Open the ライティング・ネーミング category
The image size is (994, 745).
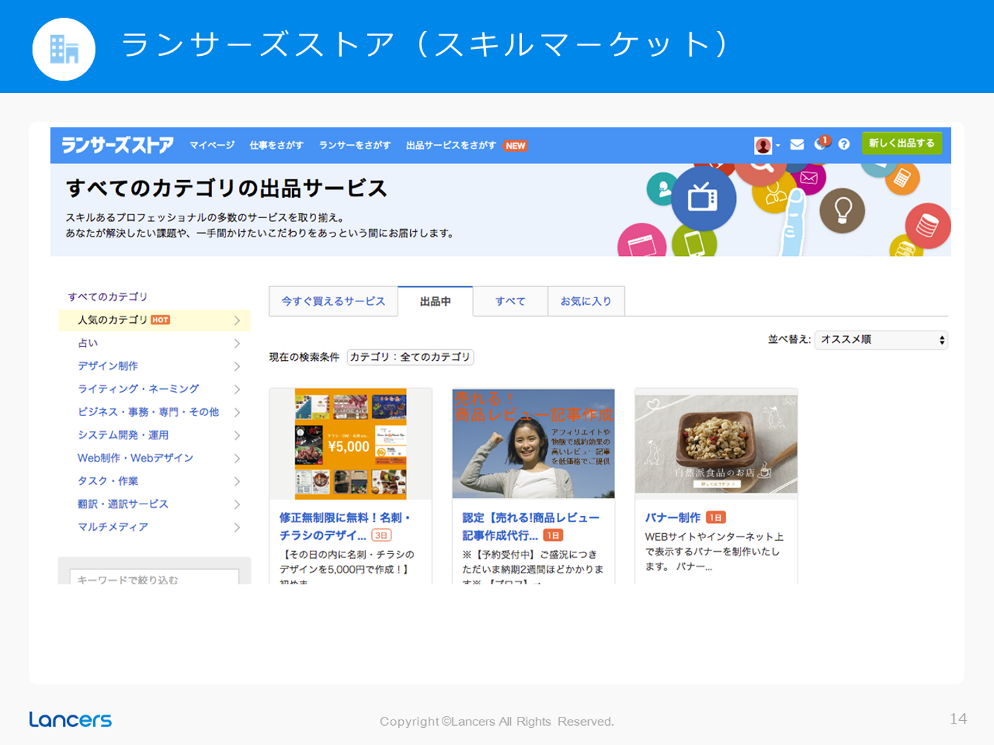138,389
